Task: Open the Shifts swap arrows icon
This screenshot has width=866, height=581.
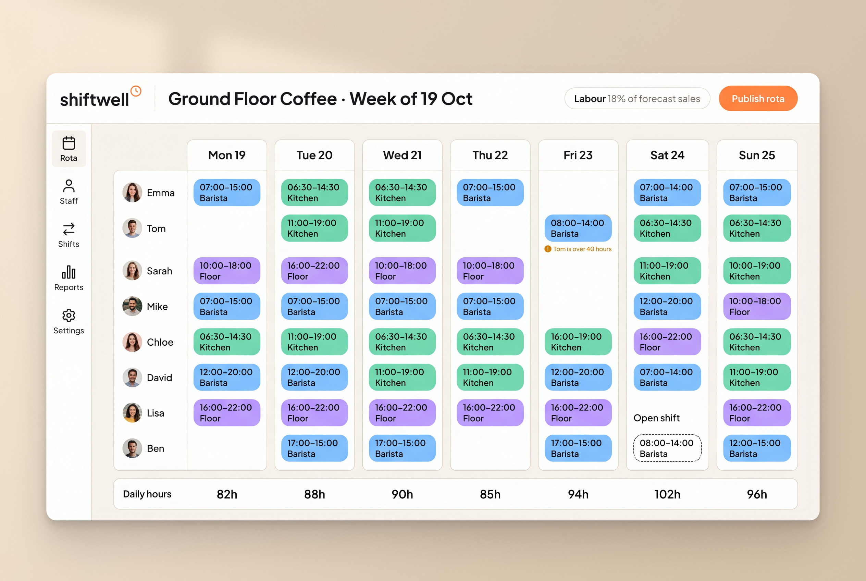Action: (69, 229)
